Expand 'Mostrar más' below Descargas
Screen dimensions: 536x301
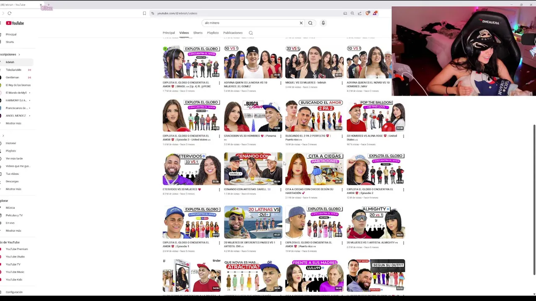pos(13,189)
